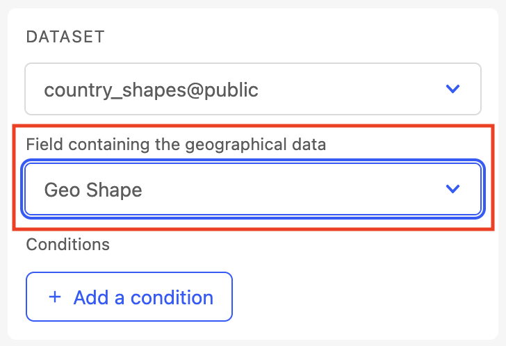The height and width of the screenshot is (346, 506).
Task: Select the "country_shapes@public" text in the dataset box
Action: click(x=151, y=90)
